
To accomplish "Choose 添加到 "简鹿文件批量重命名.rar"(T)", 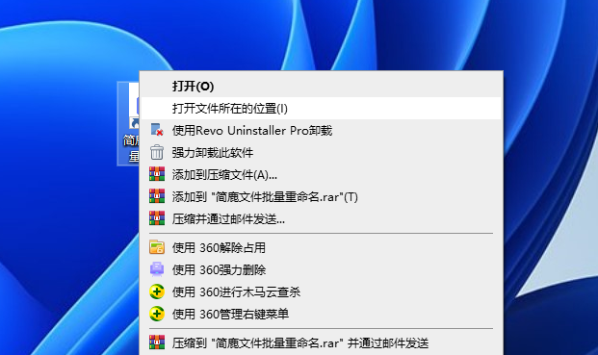I will (x=321, y=196).
